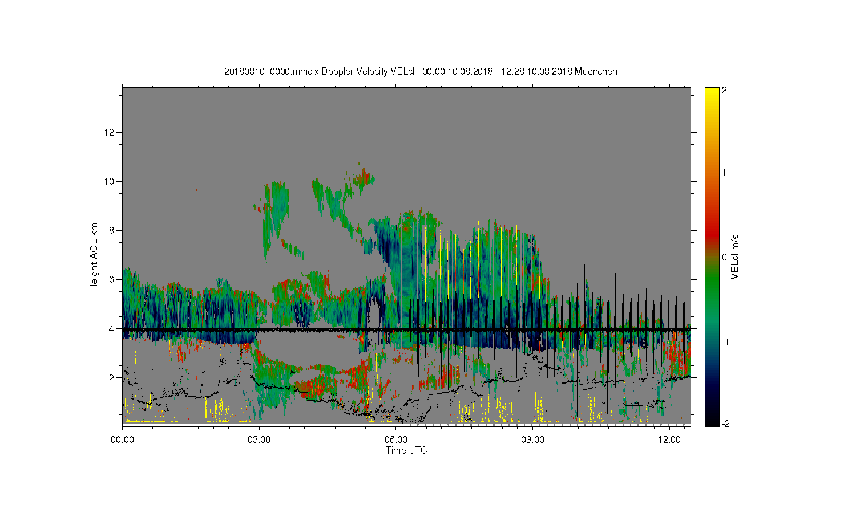
Task: Click the colorbar value label 0
Action: [724, 256]
